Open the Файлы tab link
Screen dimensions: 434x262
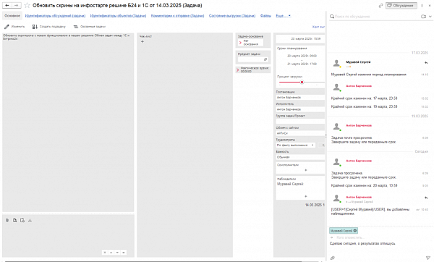coord(265,16)
